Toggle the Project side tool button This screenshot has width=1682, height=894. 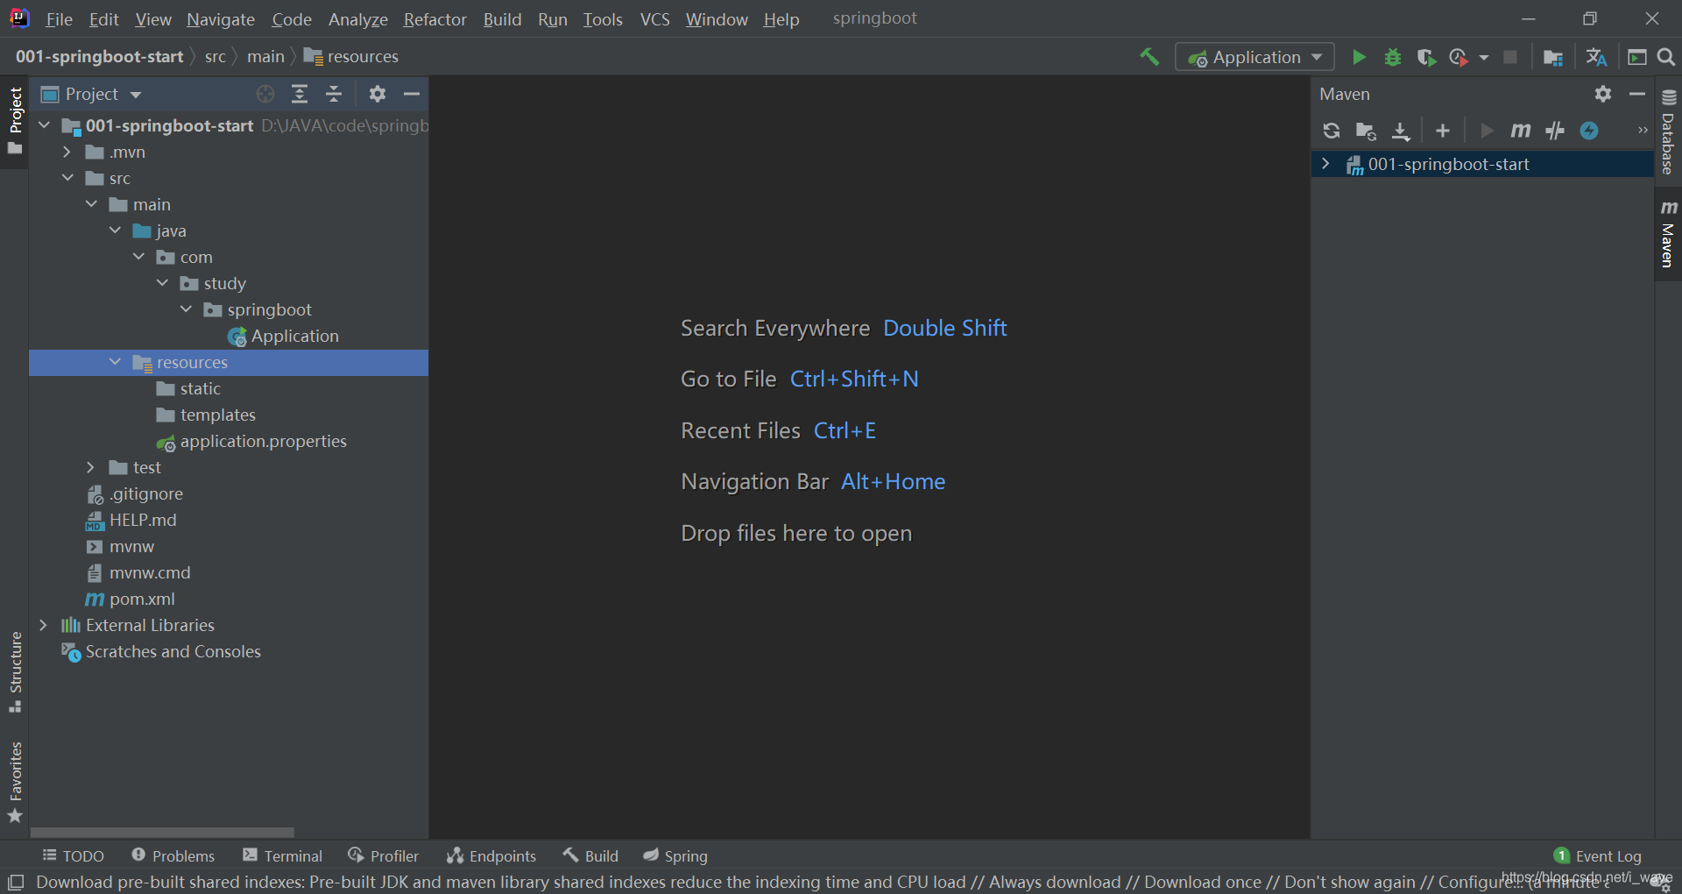click(x=15, y=121)
